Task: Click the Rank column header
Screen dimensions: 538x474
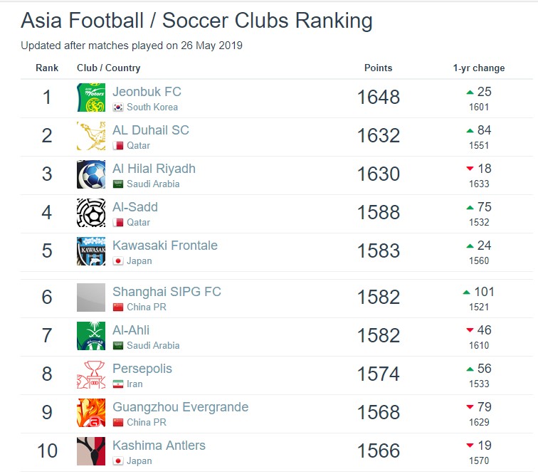Action: pos(47,68)
